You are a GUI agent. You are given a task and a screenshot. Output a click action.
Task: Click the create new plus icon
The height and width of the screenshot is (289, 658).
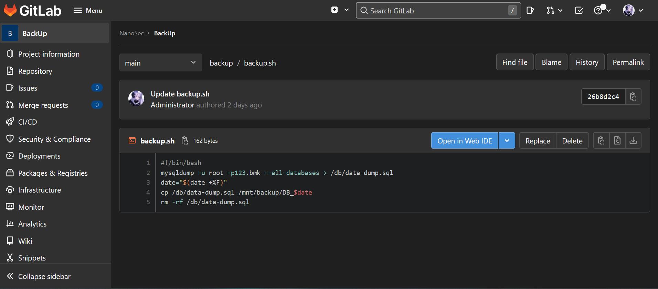(x=335, y=10)
